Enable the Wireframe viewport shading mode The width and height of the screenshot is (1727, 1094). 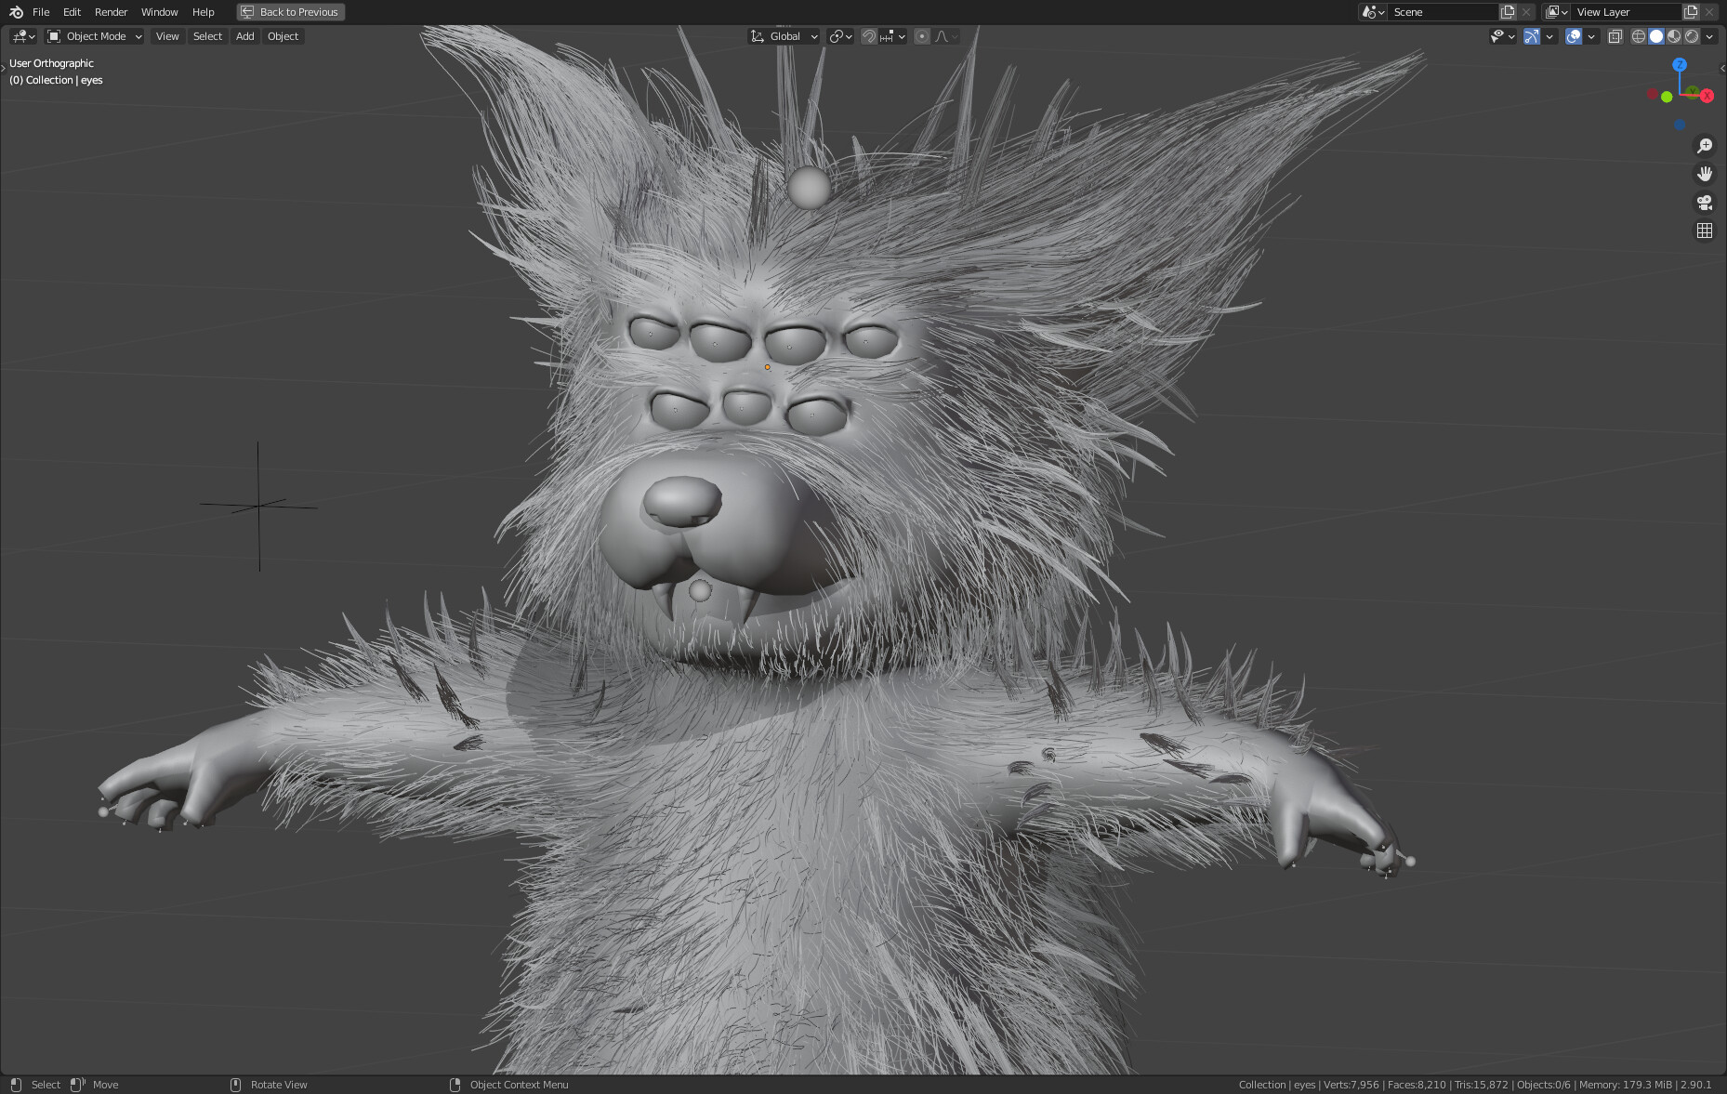(1638, 36)
